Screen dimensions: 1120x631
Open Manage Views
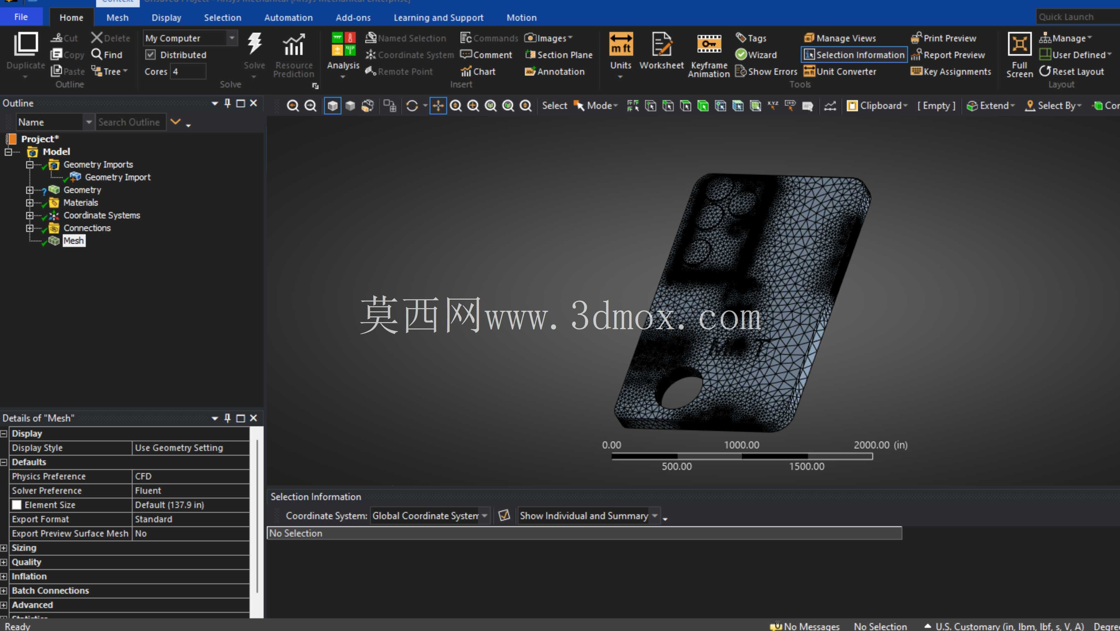(840, 38)
